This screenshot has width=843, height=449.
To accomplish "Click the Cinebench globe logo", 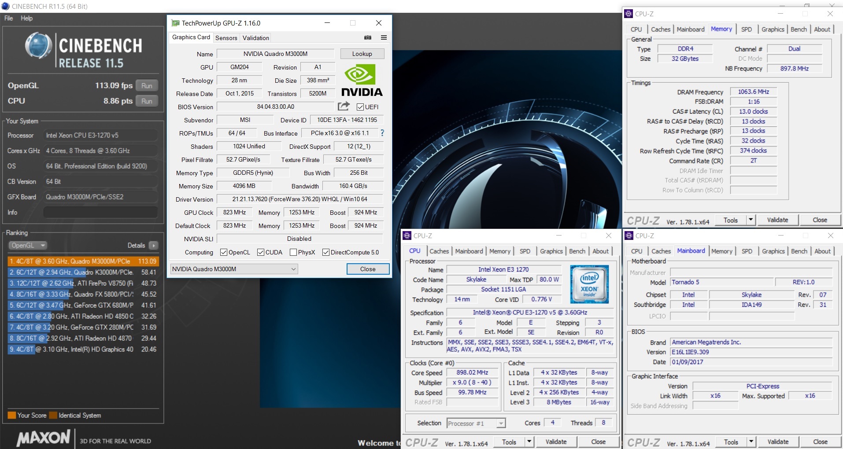I will [x=38, y=46].
